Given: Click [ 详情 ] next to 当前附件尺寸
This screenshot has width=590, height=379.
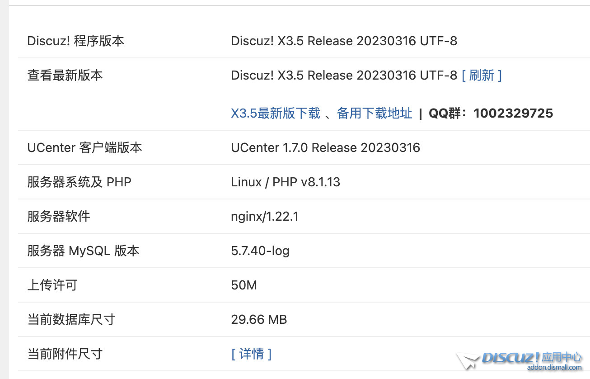Looking at the screenshot, I should 251,354.
